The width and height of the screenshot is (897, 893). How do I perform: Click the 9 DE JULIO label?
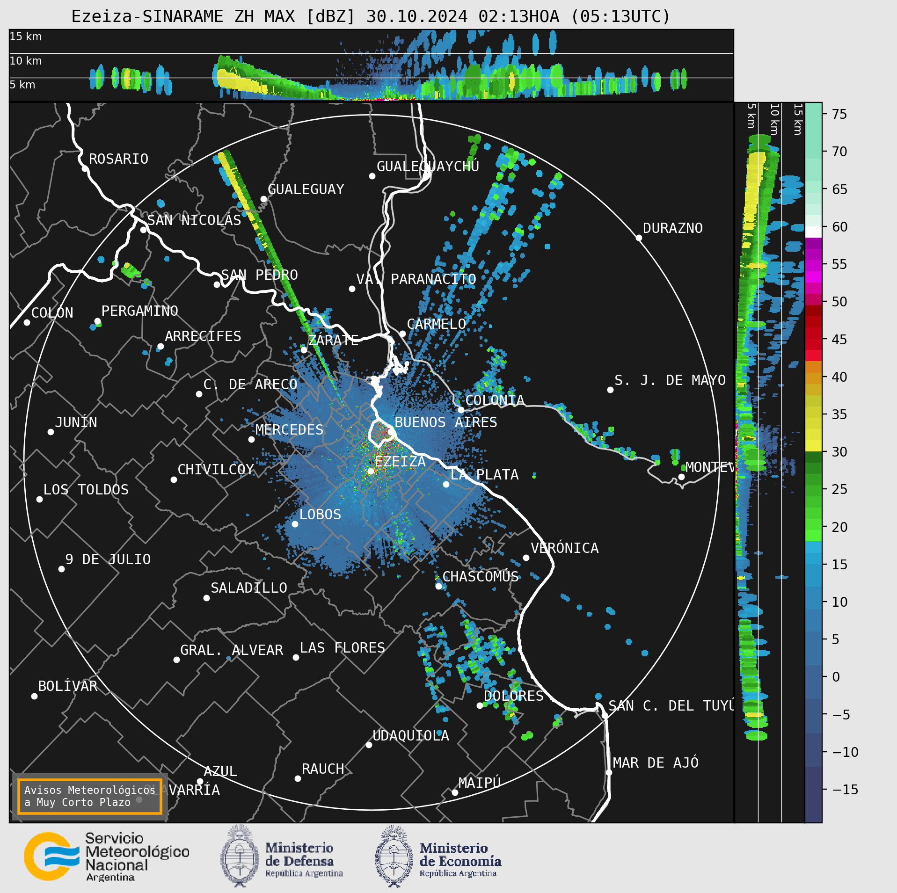click(108, 559)
